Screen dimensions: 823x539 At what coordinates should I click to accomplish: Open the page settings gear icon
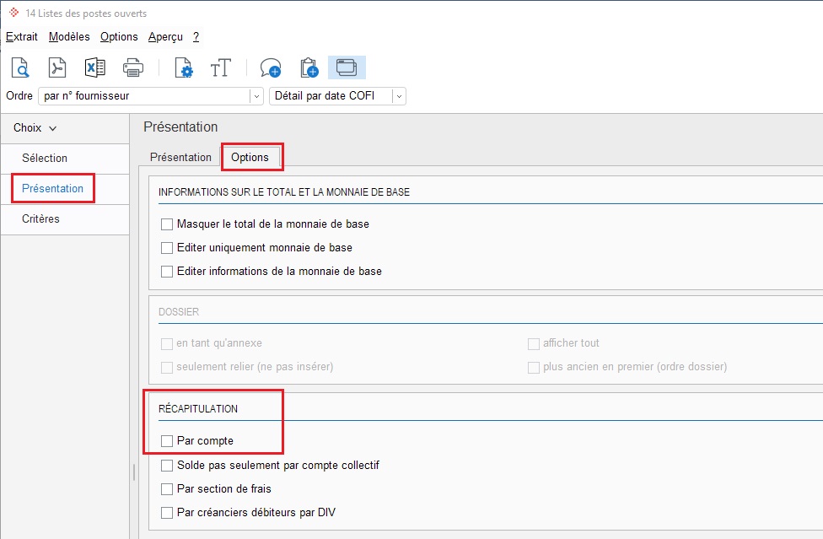(183, 67)
